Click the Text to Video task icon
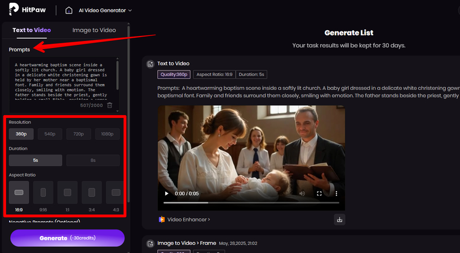 (x=150, y=64)
